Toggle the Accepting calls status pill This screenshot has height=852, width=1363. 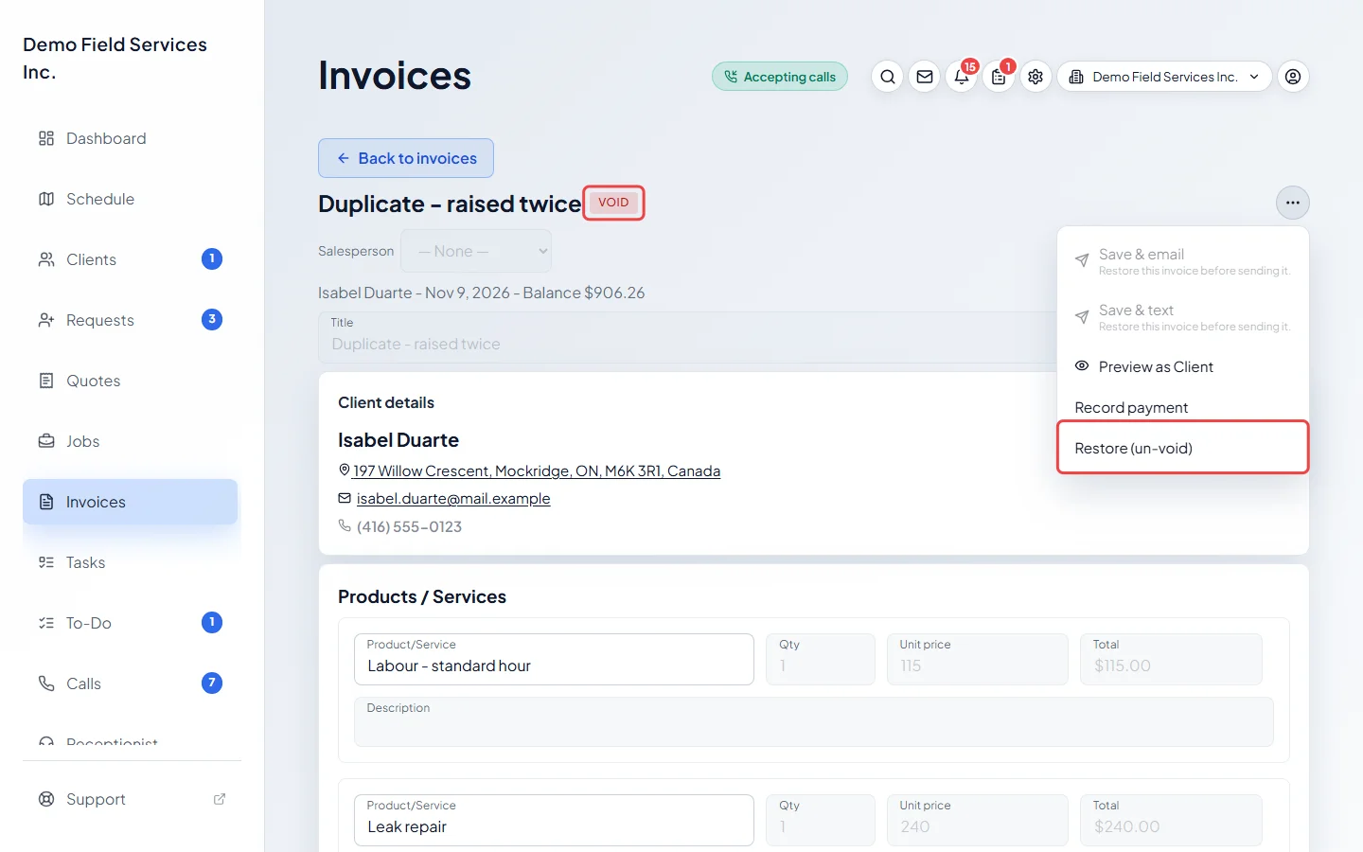click(780, 77)
